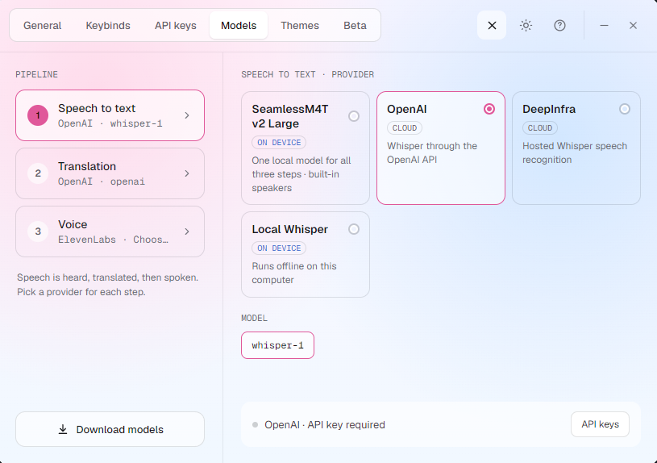This screenshot has height=463, width=657.
Task: Click 'Speech is heard, translated, then spoken' hint
Action: coord(108,285)
